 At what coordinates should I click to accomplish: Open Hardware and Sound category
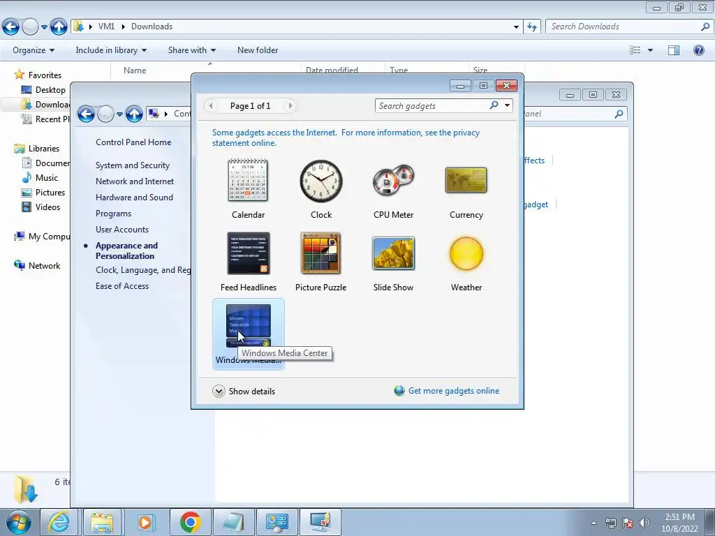134,197
